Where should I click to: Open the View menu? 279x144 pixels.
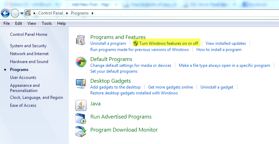(x=32, y=23)
